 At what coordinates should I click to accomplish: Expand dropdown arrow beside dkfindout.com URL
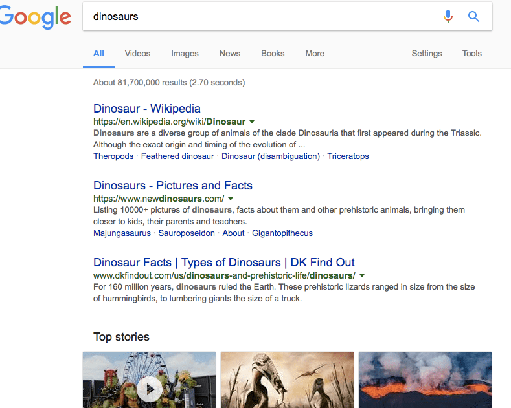[362, 275]
